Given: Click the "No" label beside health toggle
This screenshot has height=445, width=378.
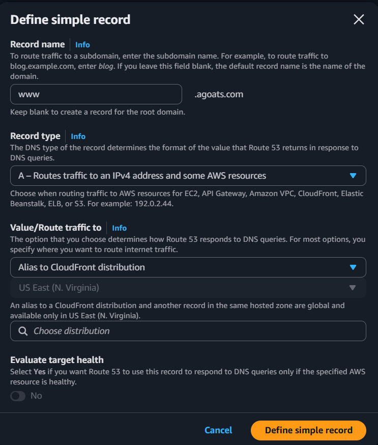Looking at the screenshot, I should [x=36, y=396].
